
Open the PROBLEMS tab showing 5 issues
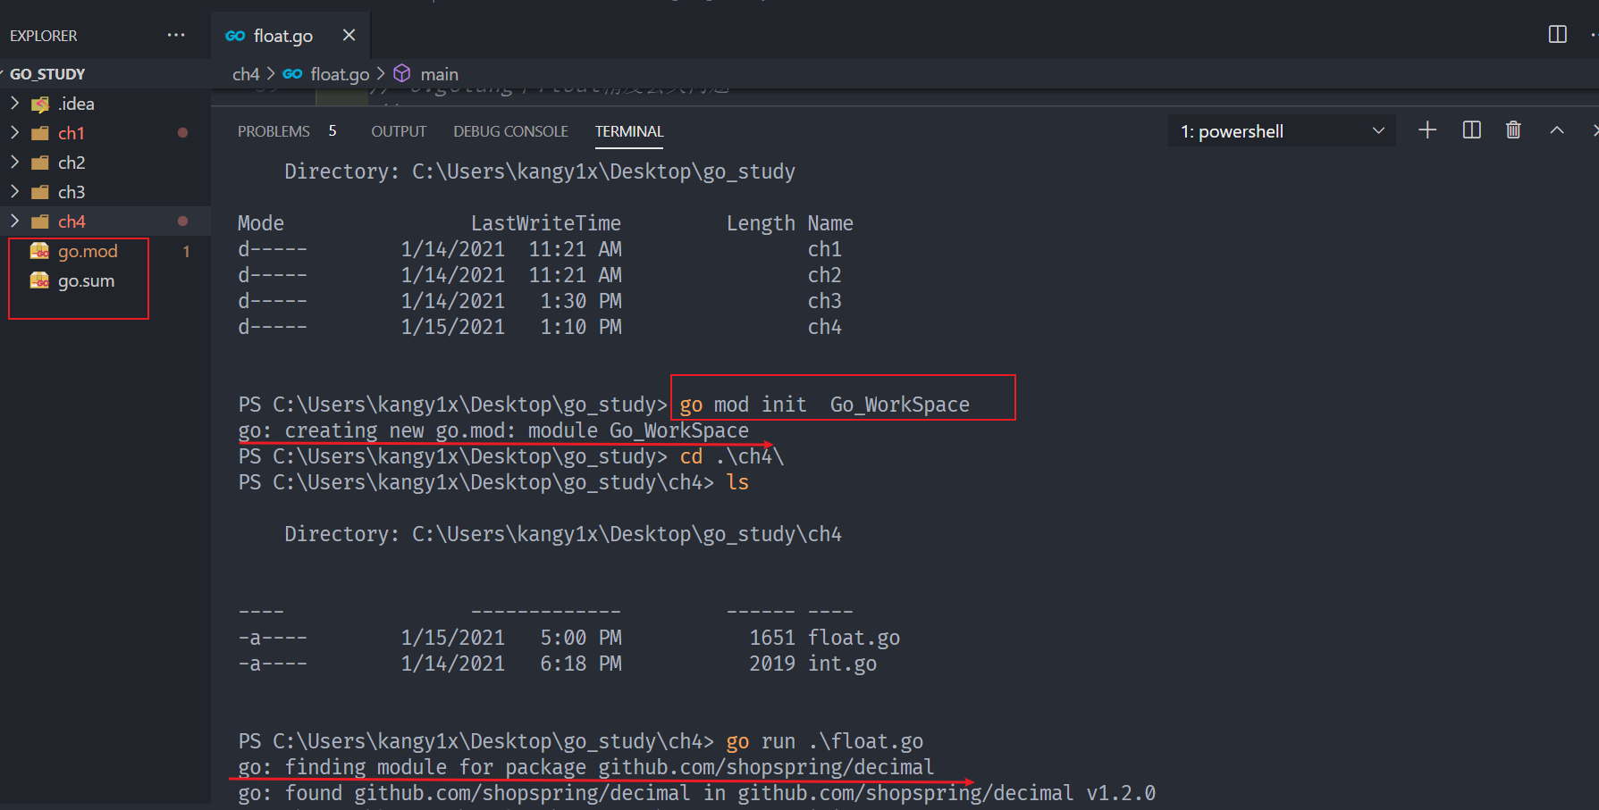click(x=274, y=130)
